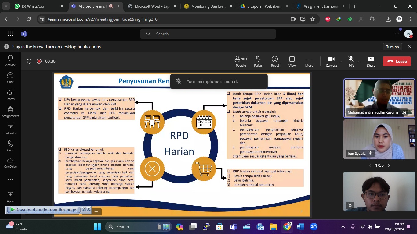
Task: Switch to the 5 Laporan Posbakum tab
Action: point(265,6)
